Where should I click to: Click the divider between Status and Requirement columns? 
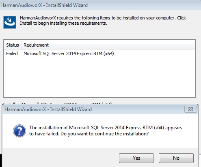tap(21, 45)
